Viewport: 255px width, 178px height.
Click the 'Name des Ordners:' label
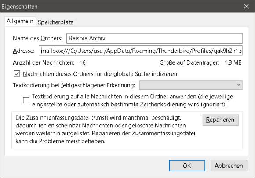point(37,38)
